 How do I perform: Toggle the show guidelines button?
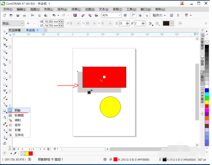tap(147, 15)
